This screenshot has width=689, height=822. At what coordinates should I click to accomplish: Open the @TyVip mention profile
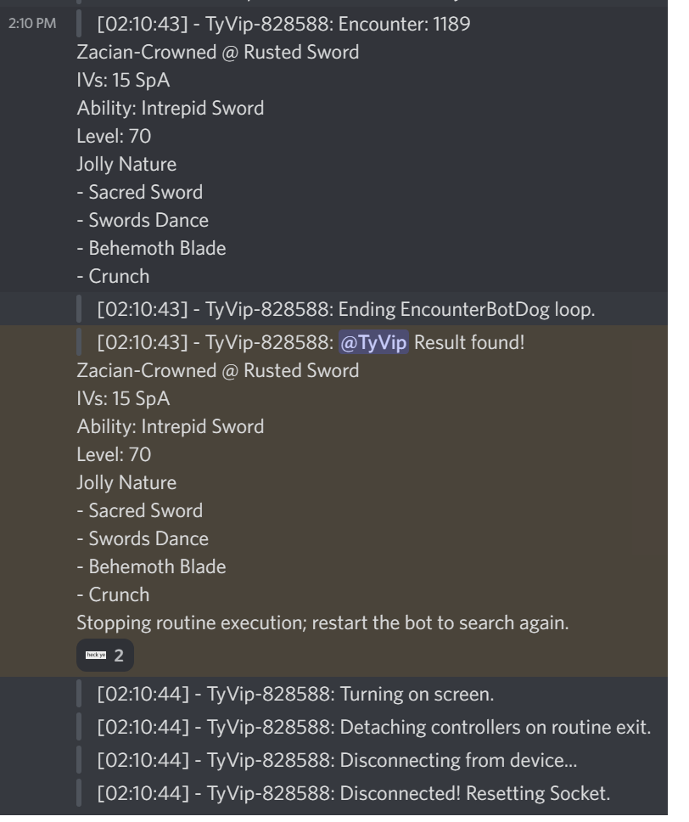point(374,342)
